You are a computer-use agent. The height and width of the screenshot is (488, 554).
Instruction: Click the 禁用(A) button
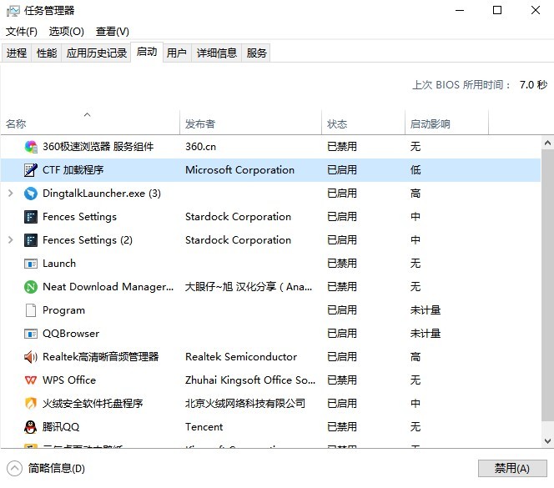point(512,468)
